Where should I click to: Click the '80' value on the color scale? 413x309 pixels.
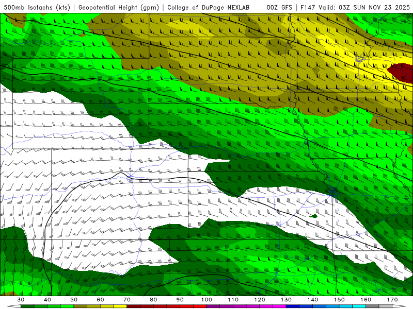coord(153,300)
